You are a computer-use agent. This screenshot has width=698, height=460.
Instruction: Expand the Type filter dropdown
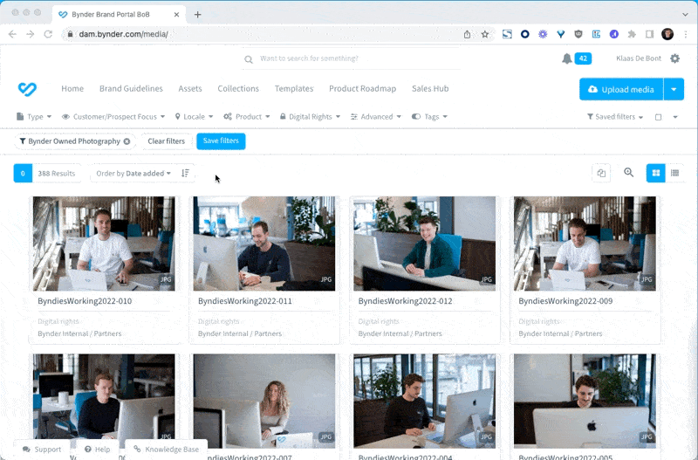tap(34, 117)
